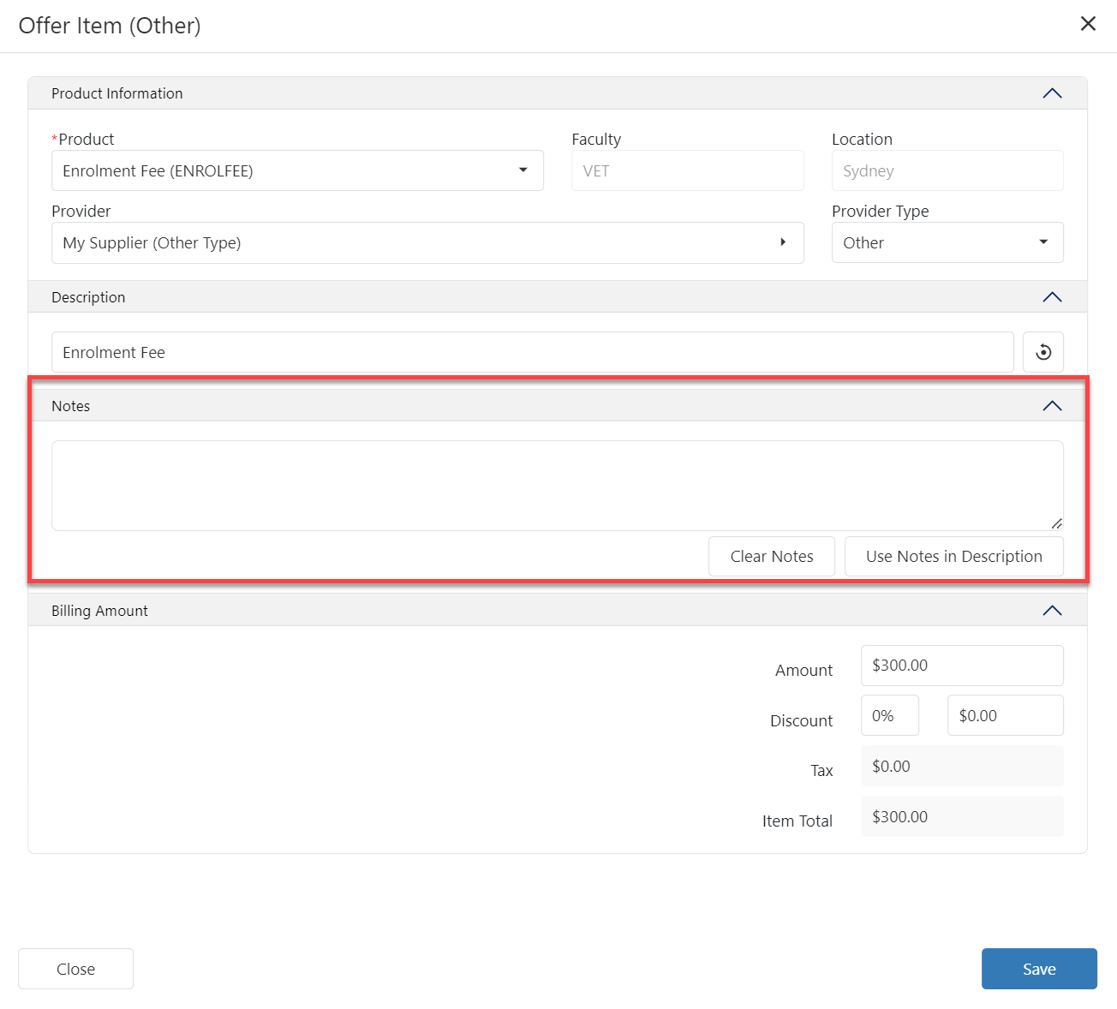Image resolution: width=1117 pixels, height=1009 pixels.
Task: Open the Provider Type dropdown
Action: pyautogui.click(x=947, y=242)
